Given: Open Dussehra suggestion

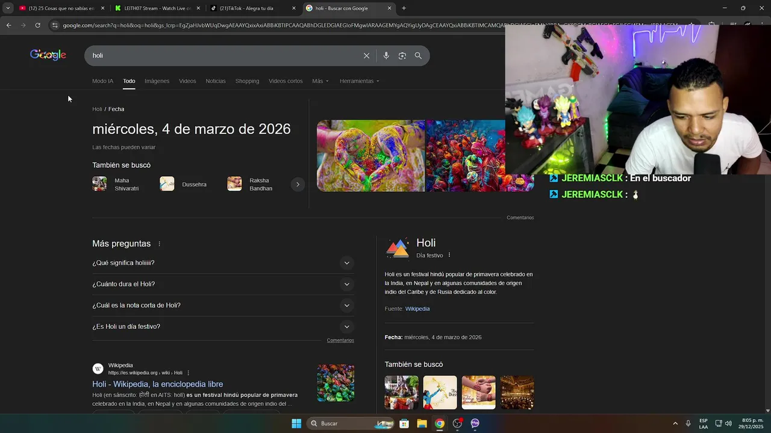Looking at the screenshot, I should click(184, 184).
